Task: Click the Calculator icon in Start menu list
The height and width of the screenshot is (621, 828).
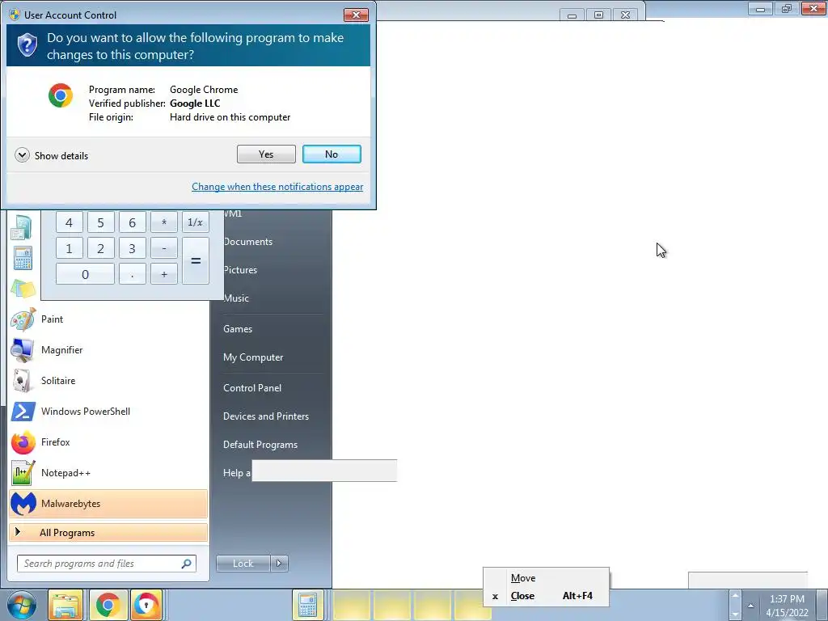Action: pyautogui.click(x=23, y=258)
